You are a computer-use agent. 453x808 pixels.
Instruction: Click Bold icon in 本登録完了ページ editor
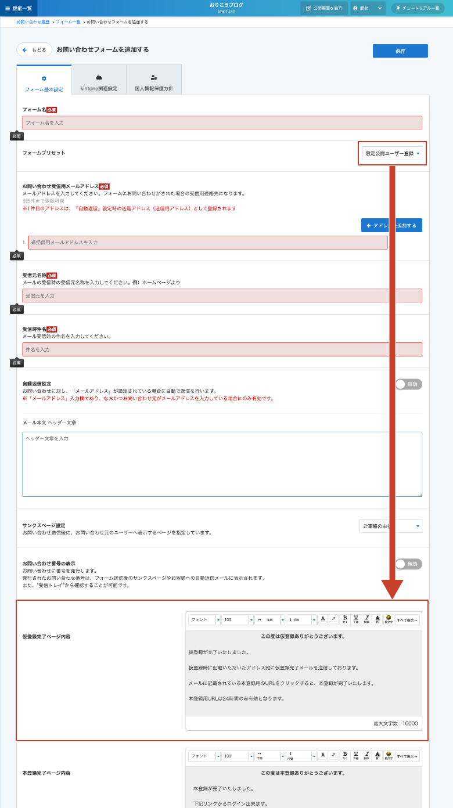[344, 756]
